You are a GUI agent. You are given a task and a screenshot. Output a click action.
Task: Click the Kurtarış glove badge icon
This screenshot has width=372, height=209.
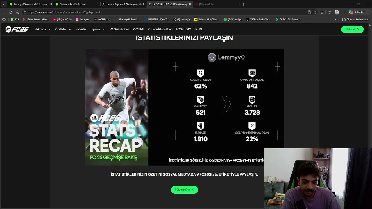201,126
